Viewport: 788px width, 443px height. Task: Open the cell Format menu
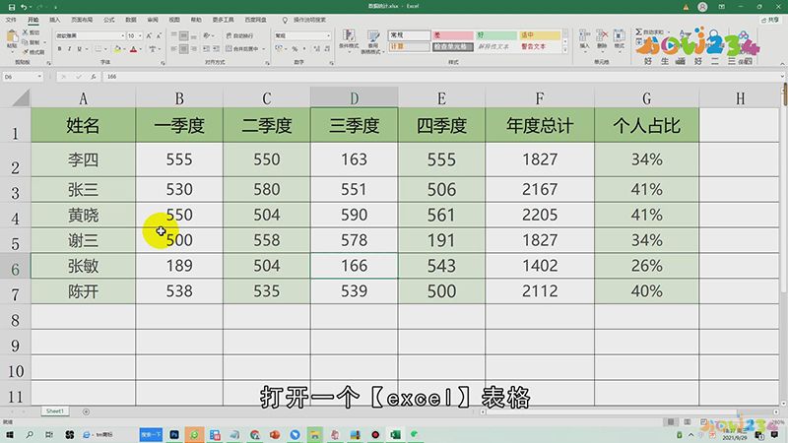pyautogui.click(x=620, y=38)
